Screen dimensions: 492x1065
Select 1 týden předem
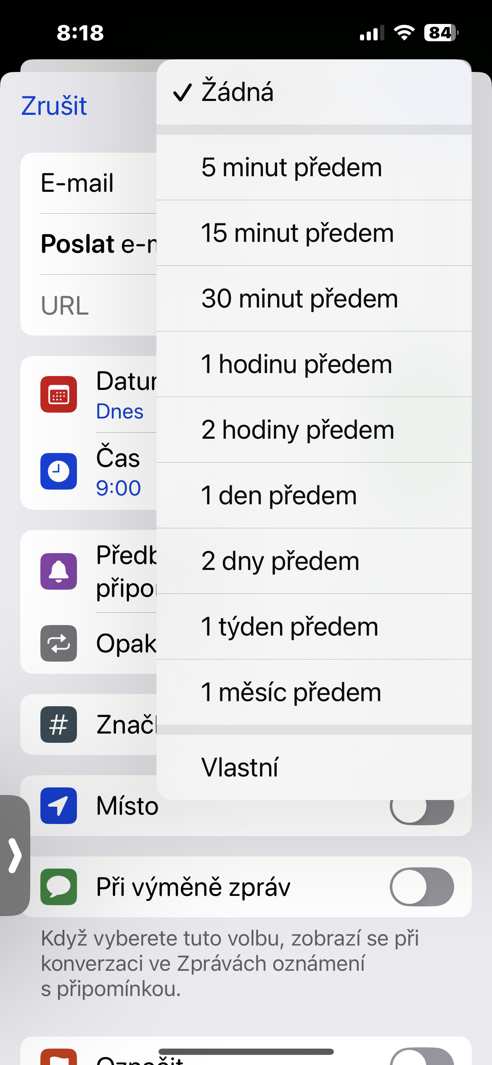click(x=314, y=627)
